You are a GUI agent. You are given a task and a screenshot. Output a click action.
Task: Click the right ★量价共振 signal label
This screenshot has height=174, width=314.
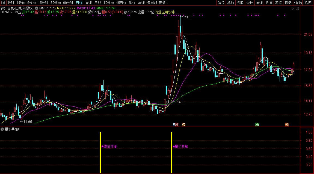(x=180, y=147)
